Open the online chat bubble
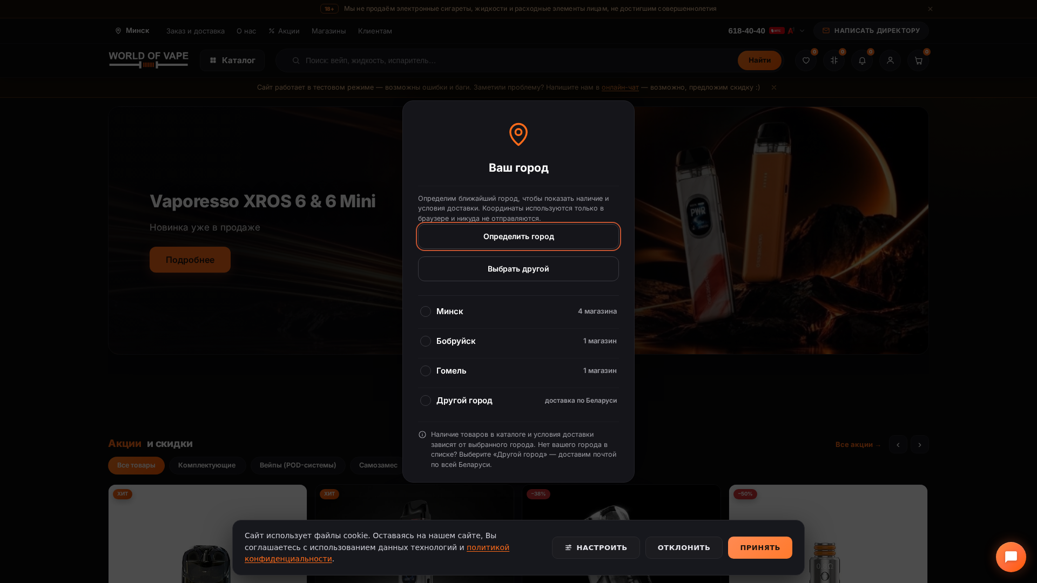Screen dimensions: 1037x583 click(1011, 557)
